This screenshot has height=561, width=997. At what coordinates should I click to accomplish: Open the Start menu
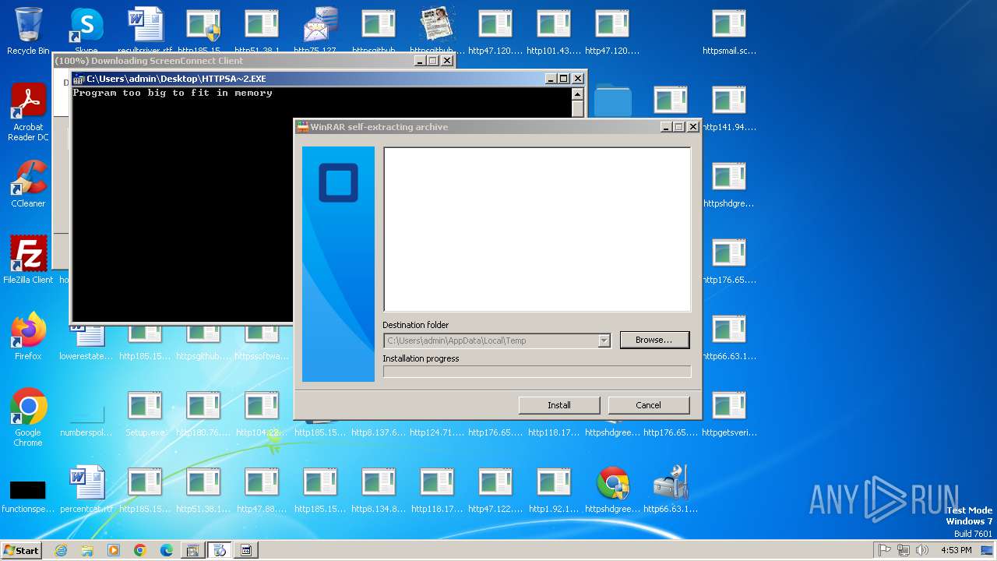(21, 550)
